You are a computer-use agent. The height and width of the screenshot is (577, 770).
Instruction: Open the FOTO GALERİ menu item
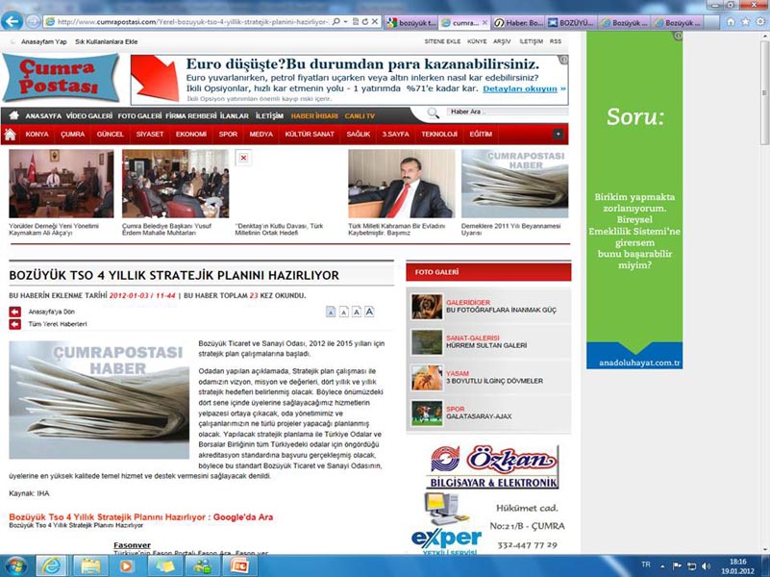pyautogui.click(x=139, y=116)
